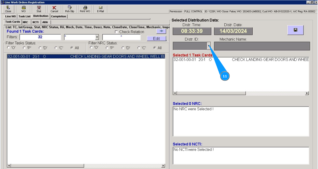
Task: Click the third Filters text field
Action: click(x=121, y=37)
